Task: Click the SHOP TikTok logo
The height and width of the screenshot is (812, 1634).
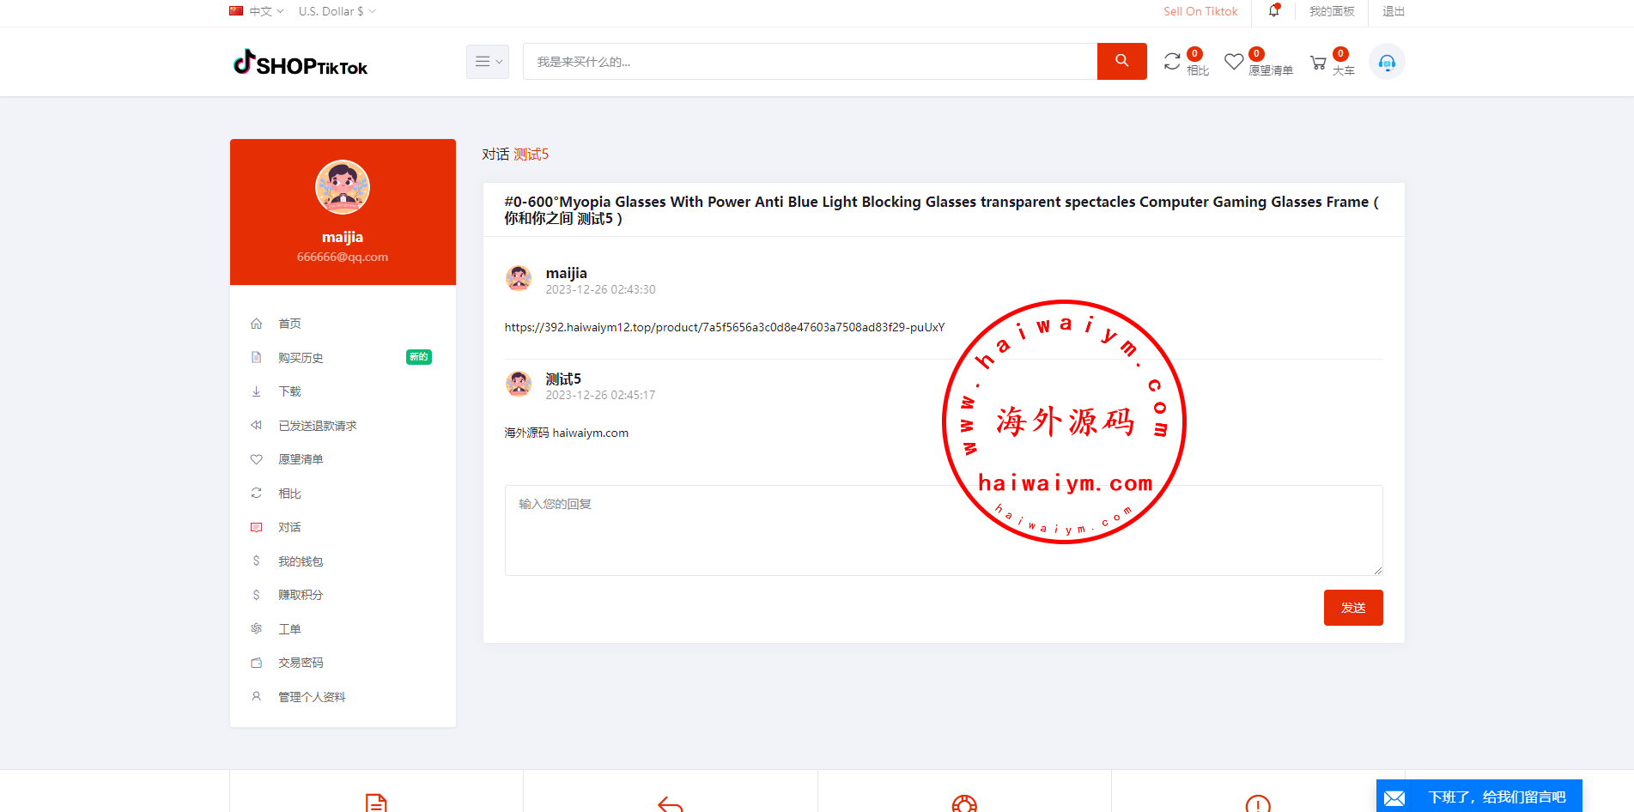Action: coord(301,63)
